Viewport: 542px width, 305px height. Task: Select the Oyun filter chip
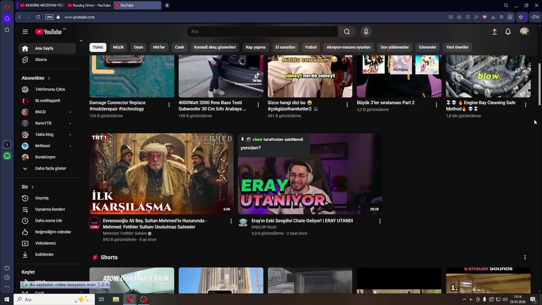point(138,47)
